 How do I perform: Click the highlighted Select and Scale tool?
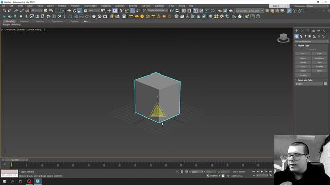pos(80,11)
